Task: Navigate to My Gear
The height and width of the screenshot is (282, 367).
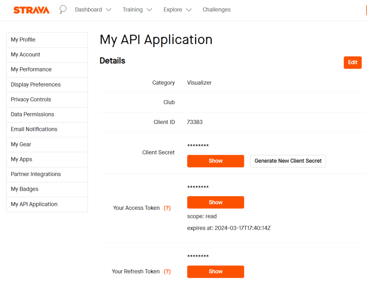Action: coord(21,144)
